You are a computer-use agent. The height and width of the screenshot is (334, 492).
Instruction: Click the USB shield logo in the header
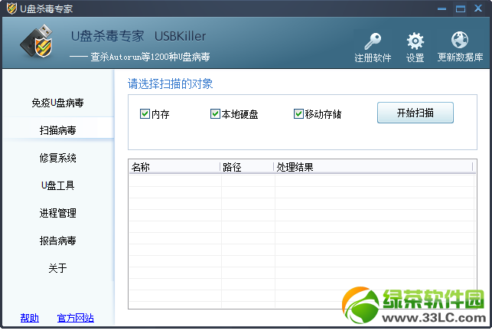point(37,41)
